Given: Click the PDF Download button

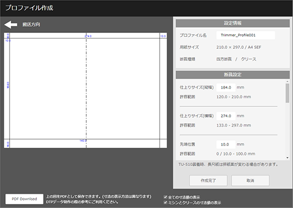Looking at the screenshot, I should (x=24, y=199).
